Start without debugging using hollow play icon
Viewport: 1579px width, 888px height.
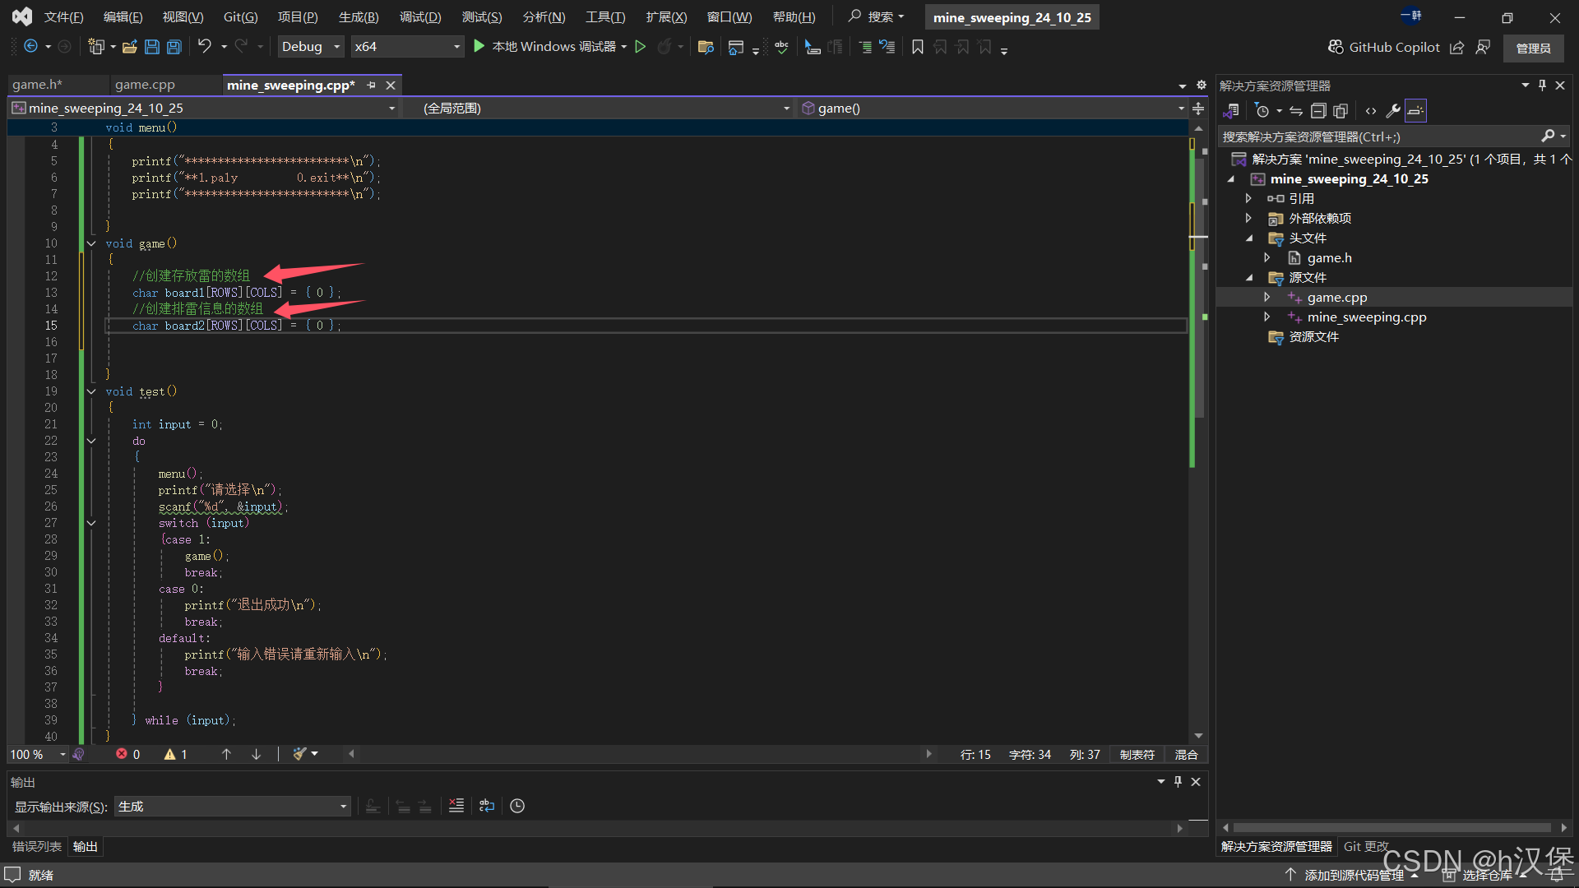(641, 47)
